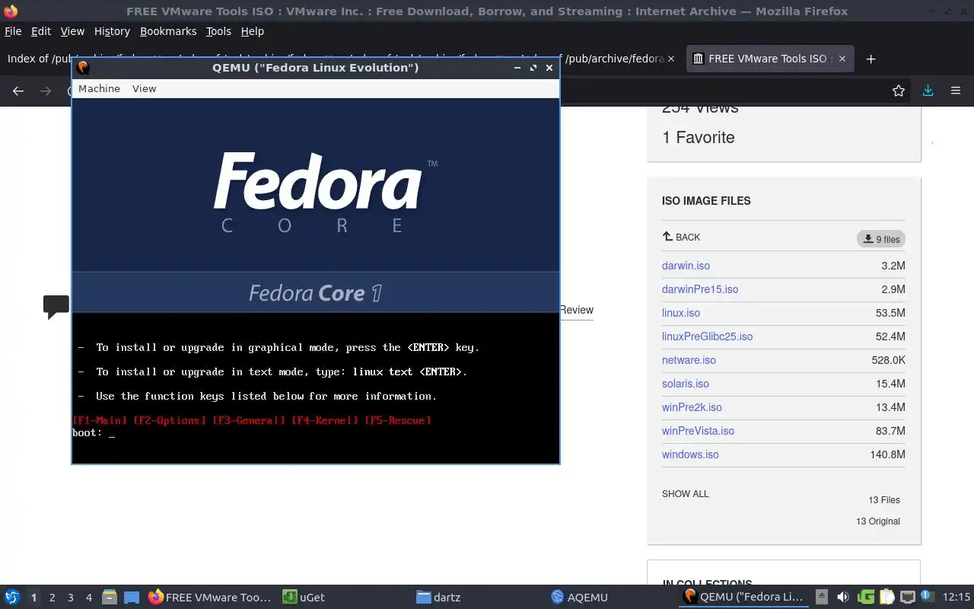Click the network connection tray icon
974x609 pixels.
click(907, 597)
